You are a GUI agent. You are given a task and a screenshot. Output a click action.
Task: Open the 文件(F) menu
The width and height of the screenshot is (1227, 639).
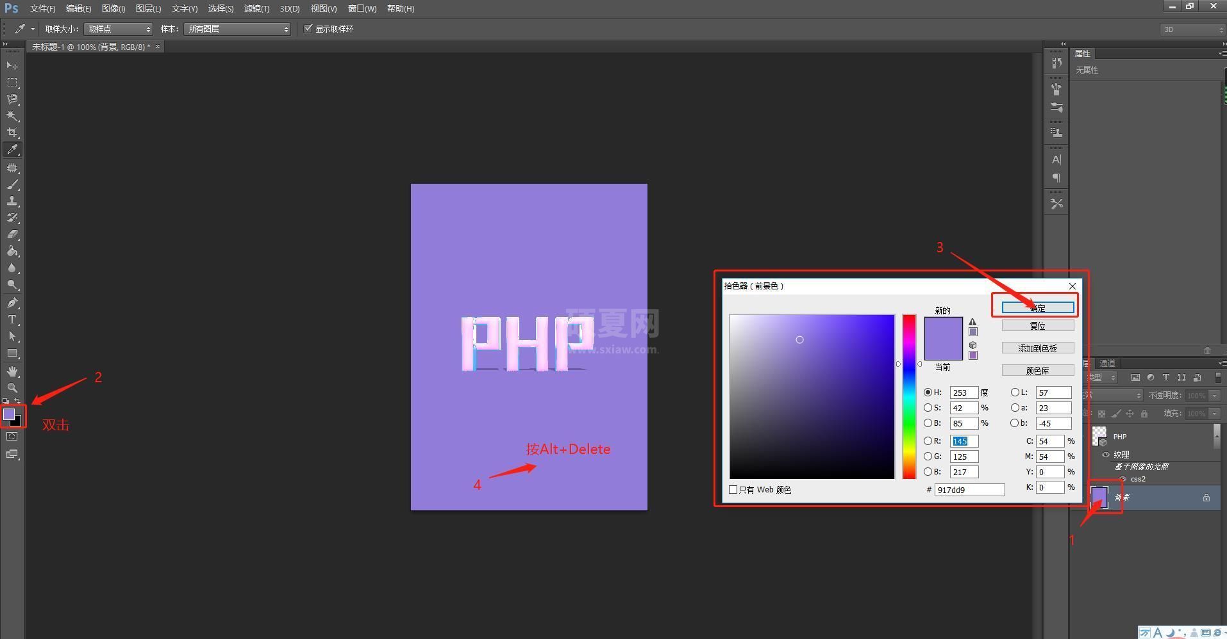42,8
